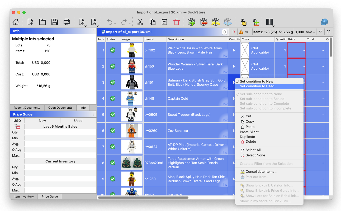Viewport: 341px width, 211px height.
Task: Click the Status column header
Action: 113,39
